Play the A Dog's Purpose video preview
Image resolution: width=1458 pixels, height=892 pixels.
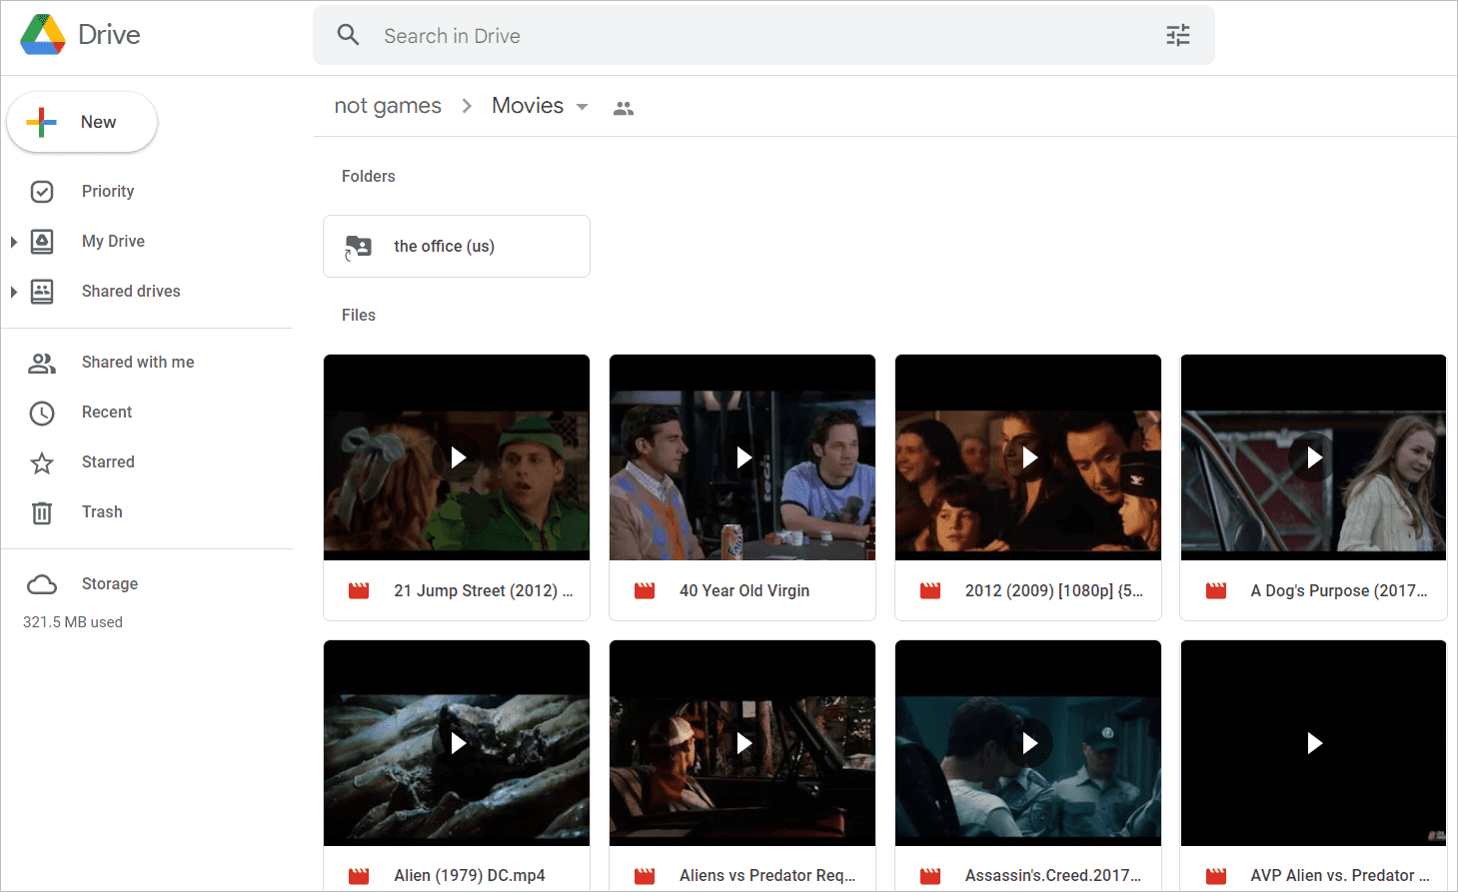(x=1315, y=457)
